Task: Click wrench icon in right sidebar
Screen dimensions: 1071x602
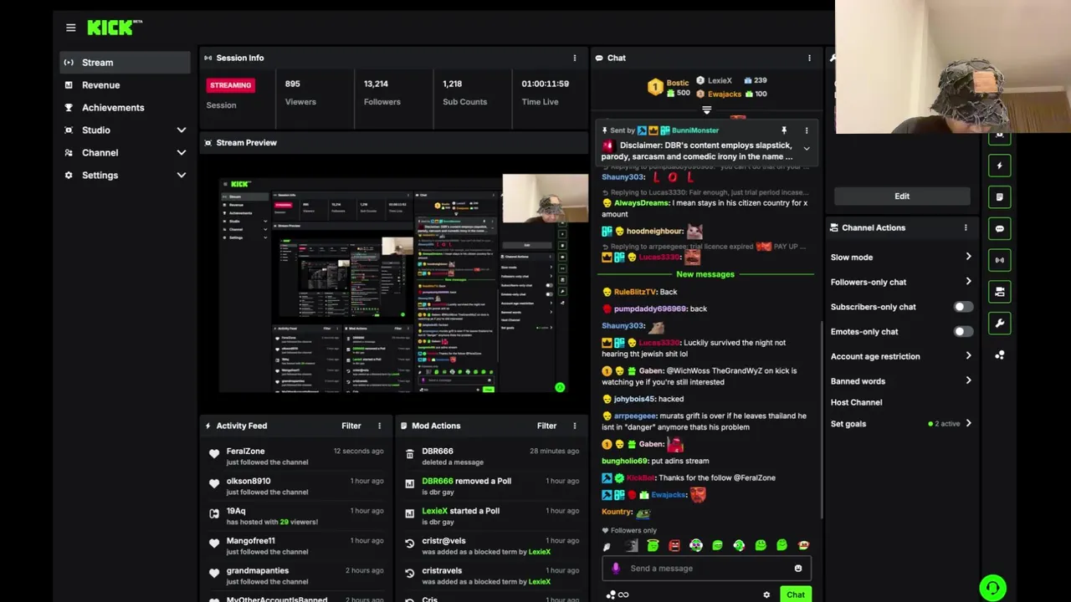Action: [999, 323]
